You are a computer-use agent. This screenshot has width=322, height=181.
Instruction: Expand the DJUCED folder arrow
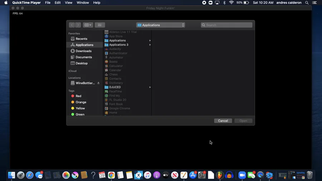tap(150, 87)
